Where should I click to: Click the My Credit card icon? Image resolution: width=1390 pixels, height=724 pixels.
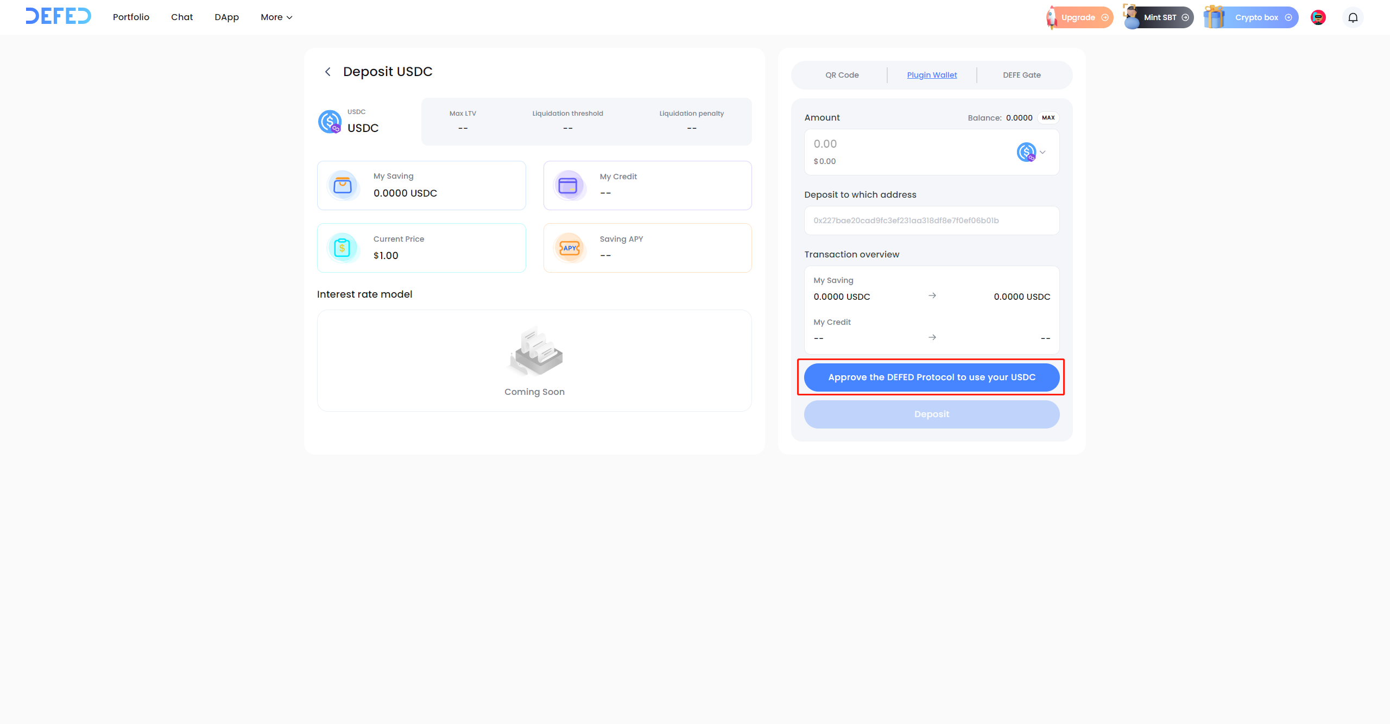tap(567, 185)
